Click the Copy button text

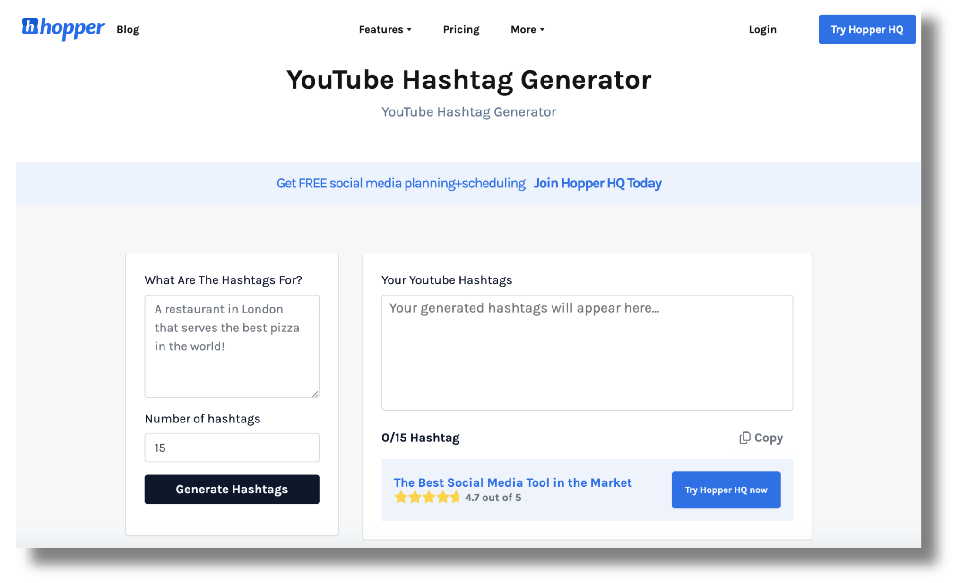tap(768, 438)
